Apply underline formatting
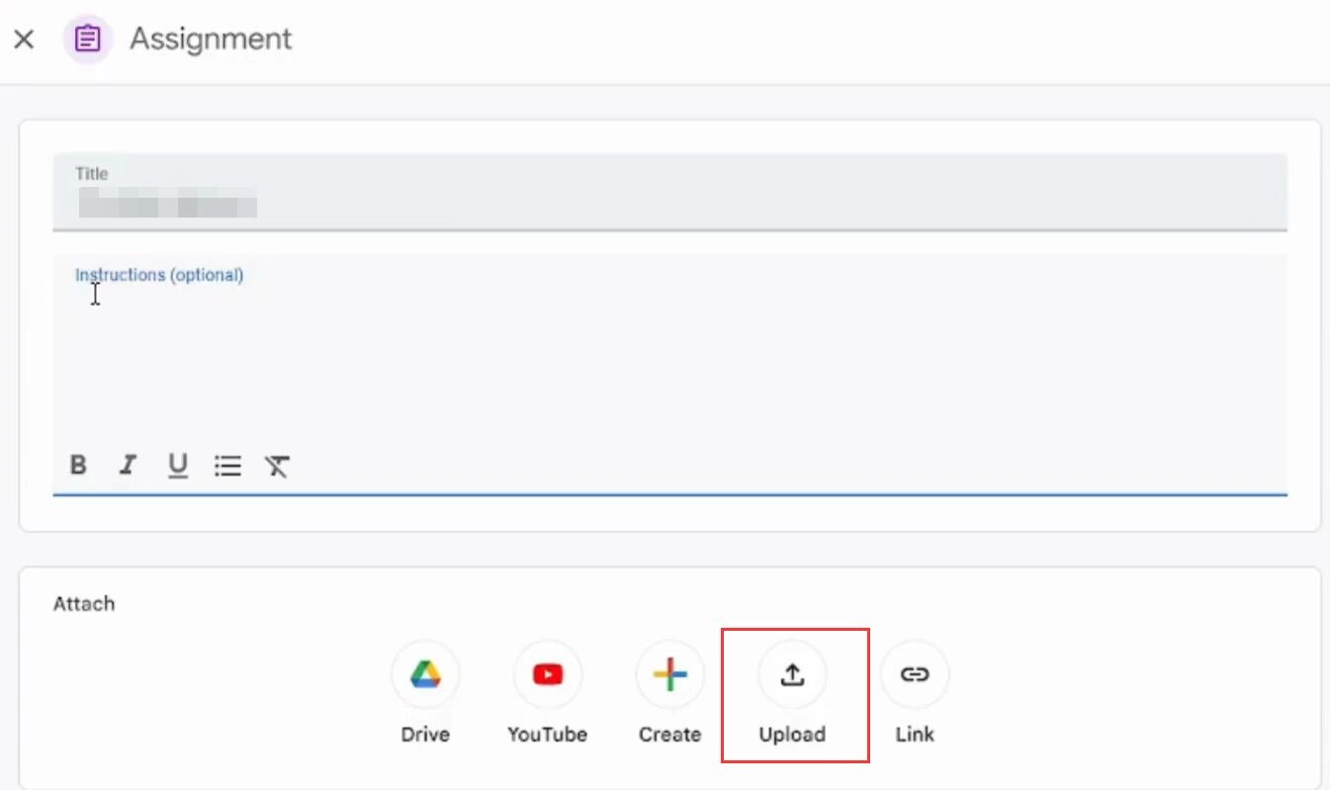Screen dimensions: 1330x790 click(177, 466)
